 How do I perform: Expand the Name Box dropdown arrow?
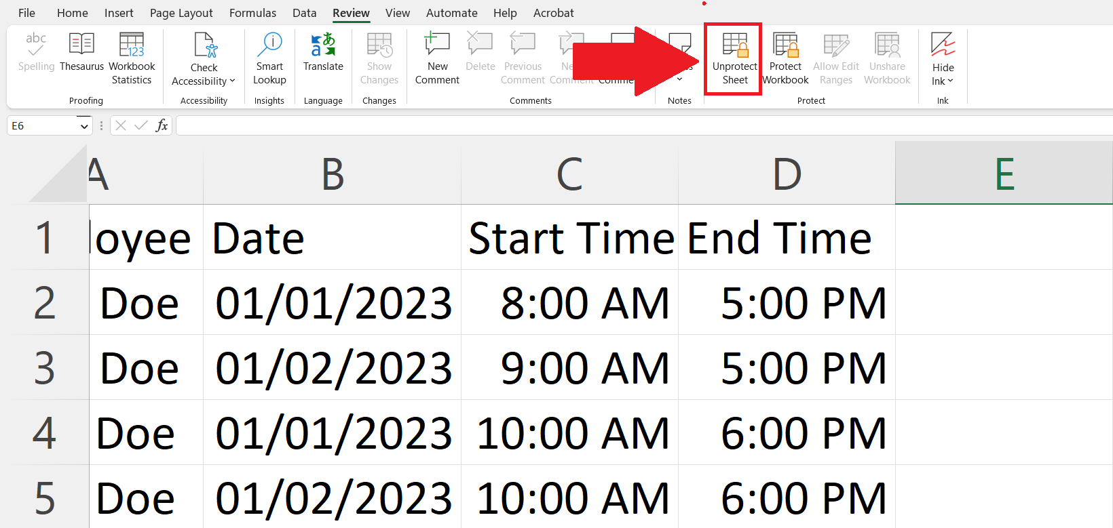coord(84,126)
